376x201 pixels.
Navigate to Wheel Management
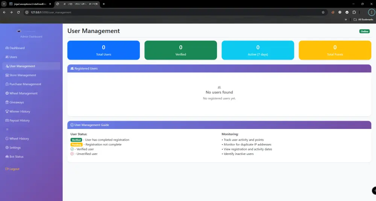[21, 93]
